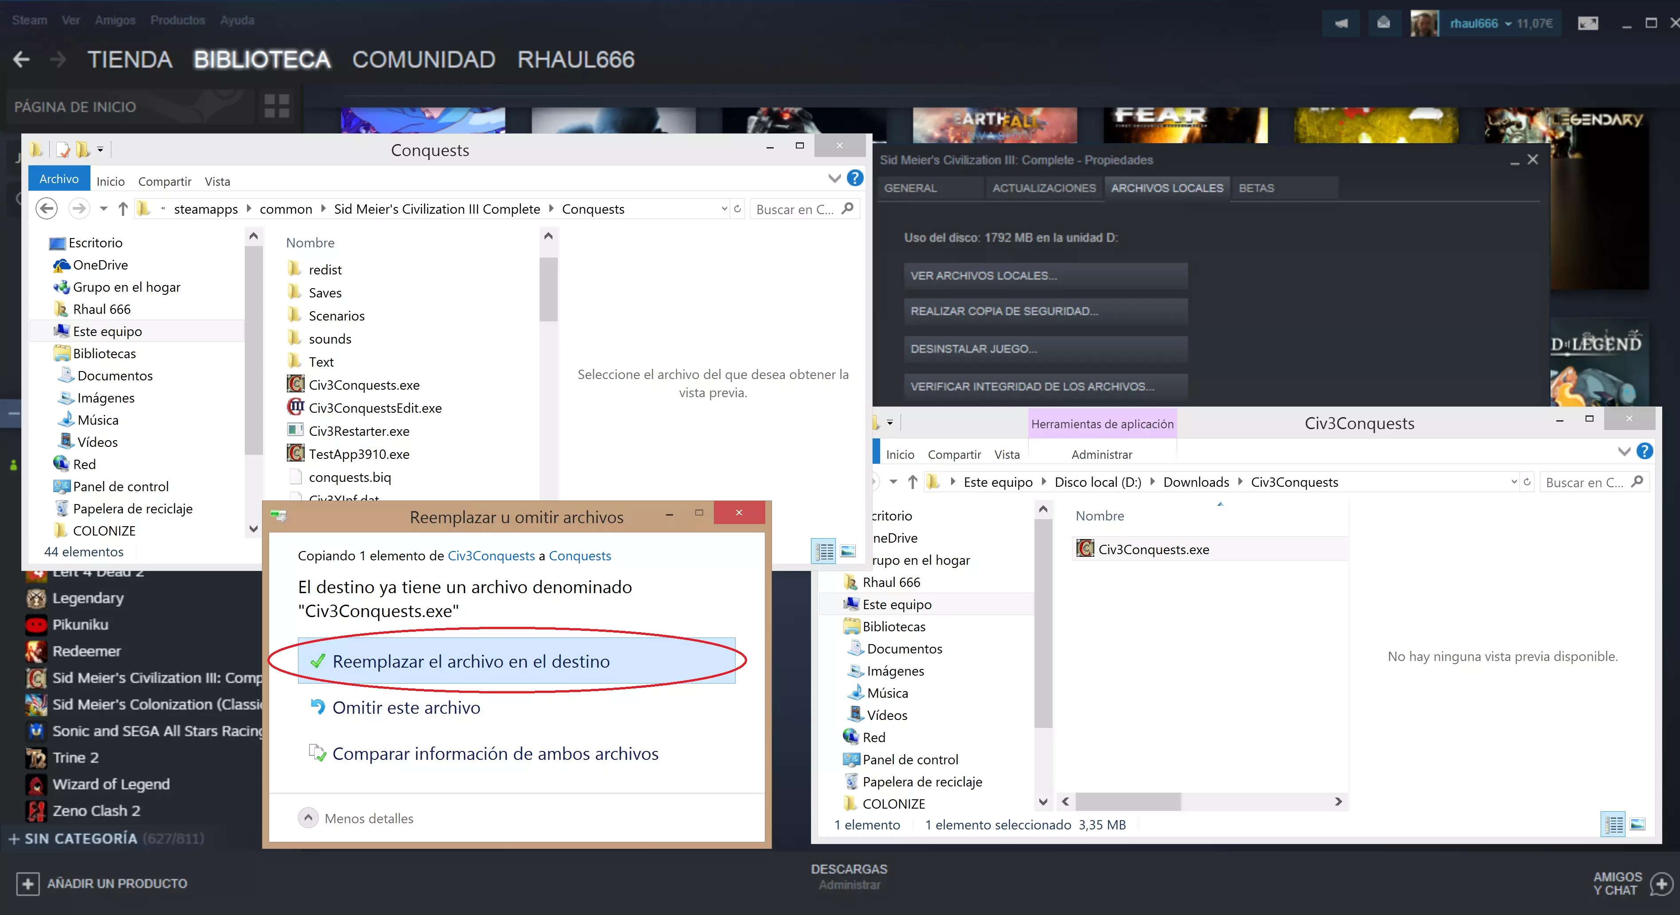Click Explorer help question mark icon
This screenshot has width=1680, height=915.
(x=854, y=178)
